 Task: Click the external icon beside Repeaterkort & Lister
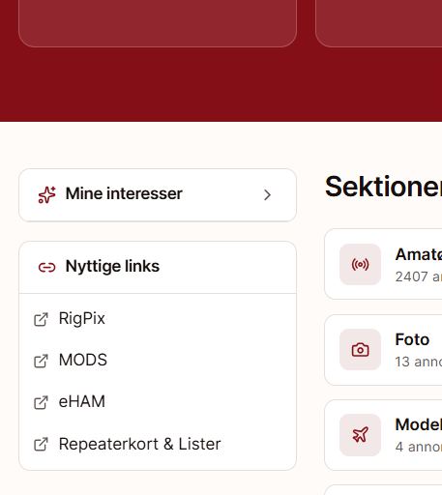tap(41, 445)
